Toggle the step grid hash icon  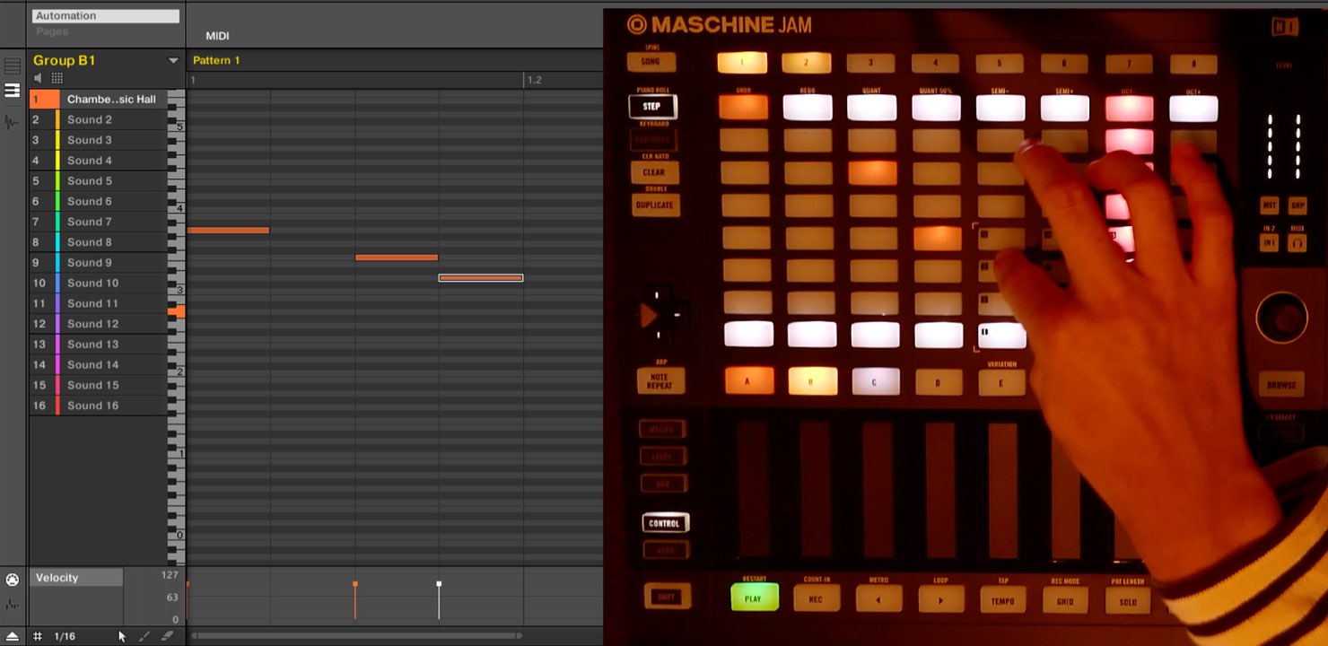click(38, 636)
